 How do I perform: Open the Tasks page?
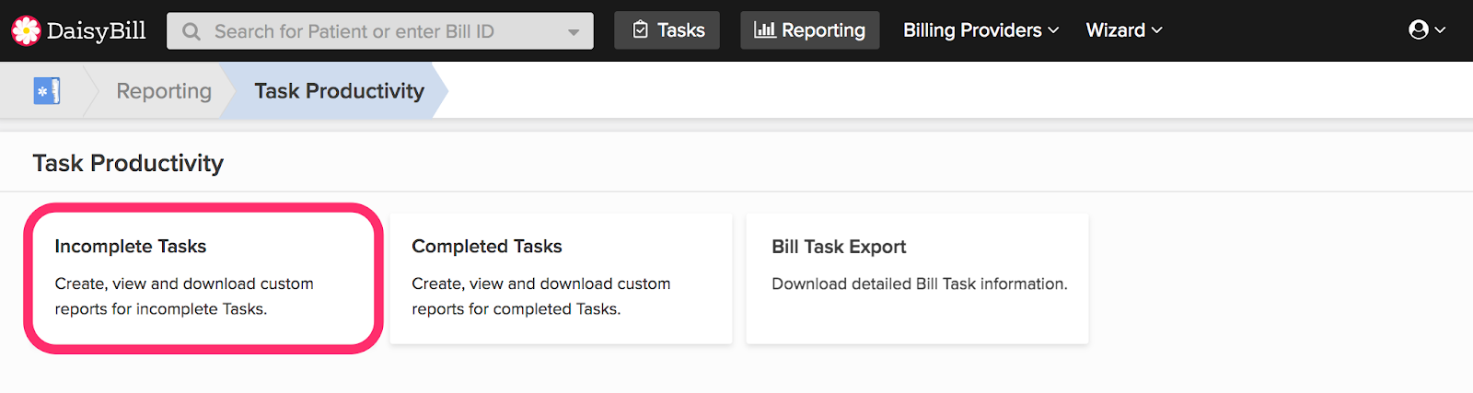(x=667, y=30)
